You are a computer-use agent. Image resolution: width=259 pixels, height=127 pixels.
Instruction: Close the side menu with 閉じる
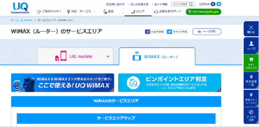tap(251, 29)
